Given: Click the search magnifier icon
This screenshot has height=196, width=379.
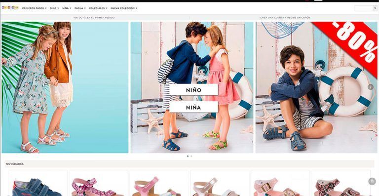Looking at the screenshot, I should pyautogui.click(x=375, y=8).
